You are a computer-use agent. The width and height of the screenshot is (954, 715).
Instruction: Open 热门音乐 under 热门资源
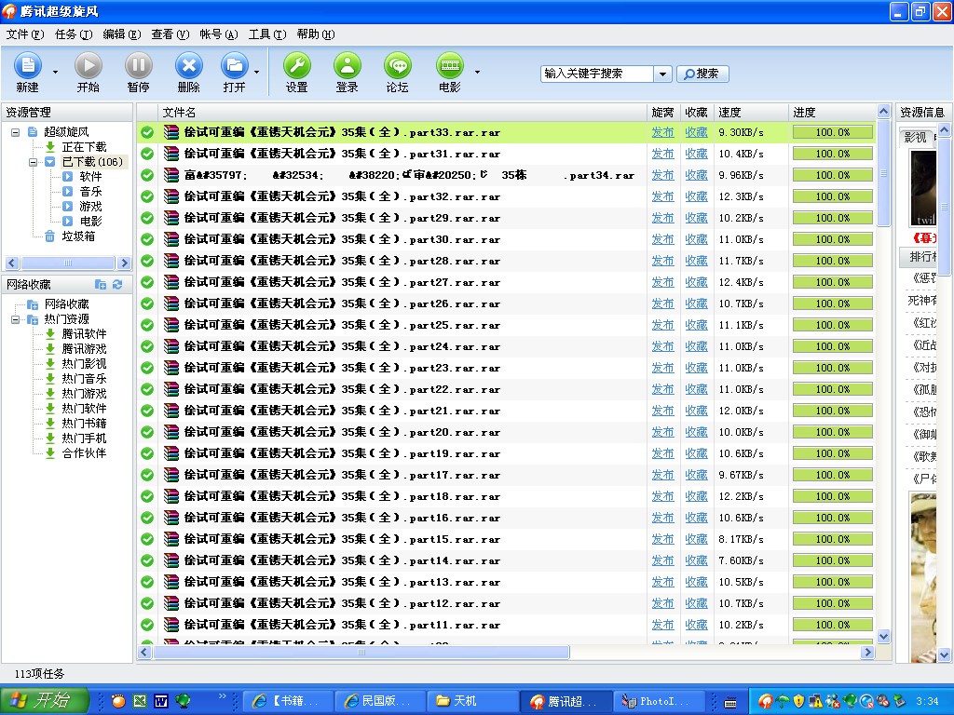84,378
